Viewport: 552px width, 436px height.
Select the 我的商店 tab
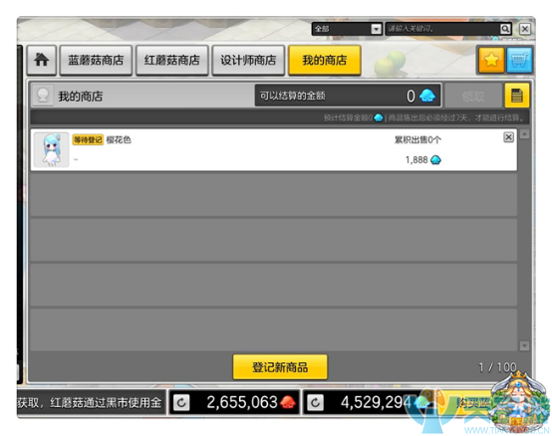coord(325,60)
